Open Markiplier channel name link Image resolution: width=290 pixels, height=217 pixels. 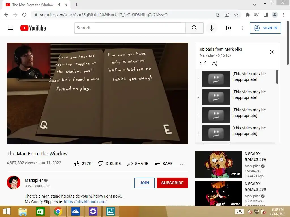tap(34, 180)
